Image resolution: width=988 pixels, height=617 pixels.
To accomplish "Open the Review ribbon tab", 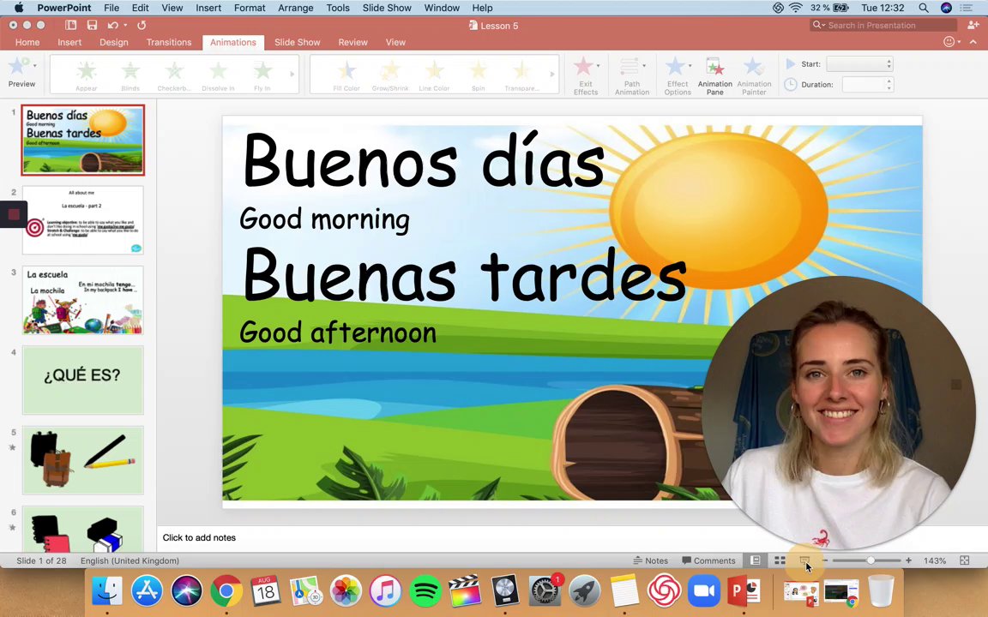I will click(x=352, y=42).
